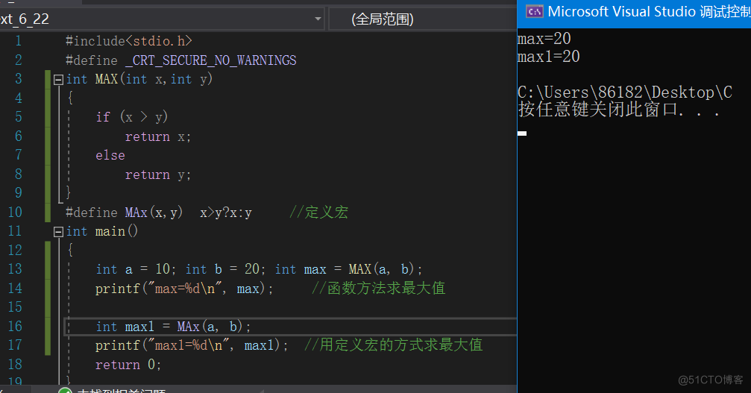The image size is (751, 393).
Task: Click 'int max1 = MAx(a, b);' statement
Action: (173, 327)
